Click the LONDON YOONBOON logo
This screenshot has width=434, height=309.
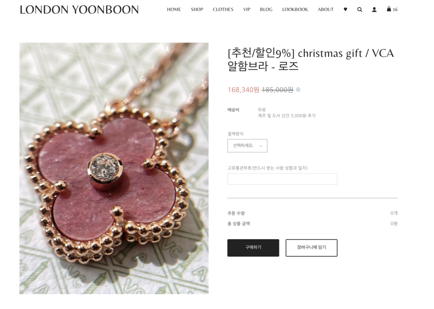coord(79,10)
